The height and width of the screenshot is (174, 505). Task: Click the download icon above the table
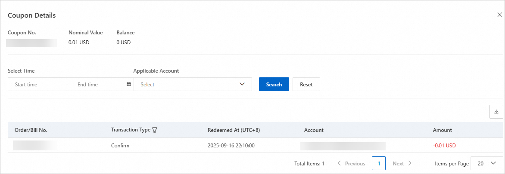496,112
